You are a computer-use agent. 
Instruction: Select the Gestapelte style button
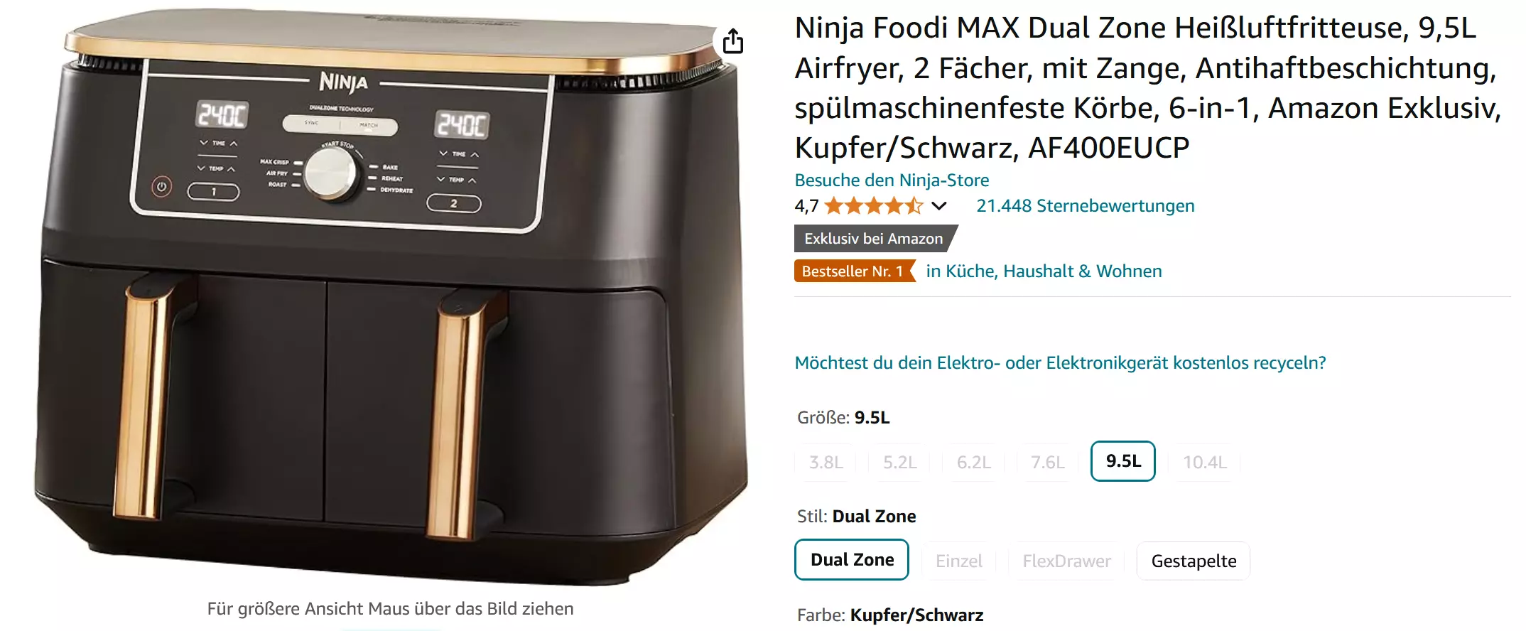(1194, 561)
